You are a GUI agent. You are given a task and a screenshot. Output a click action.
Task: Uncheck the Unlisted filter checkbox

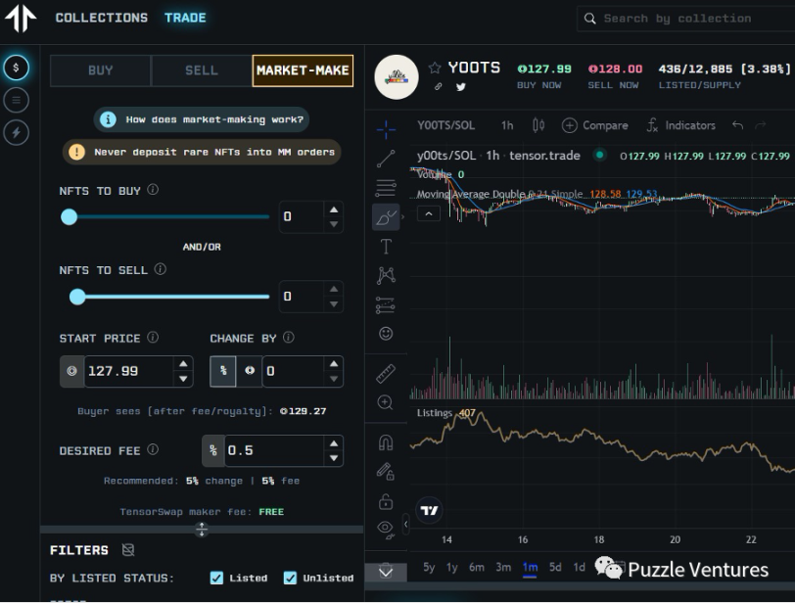tap(290, 578)
